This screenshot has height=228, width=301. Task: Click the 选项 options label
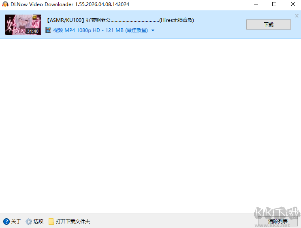(x=38, y=221)
